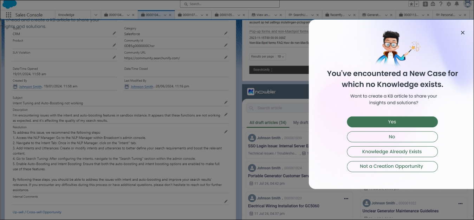Close the New Case popup

[462, 33]
